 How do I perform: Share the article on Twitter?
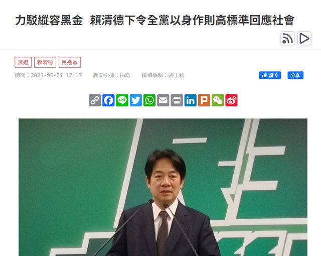pyautogui.click(x=136, y=100)
